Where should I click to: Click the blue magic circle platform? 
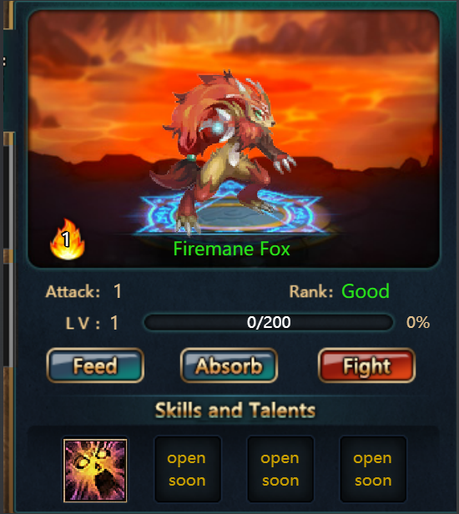point(229,211)
